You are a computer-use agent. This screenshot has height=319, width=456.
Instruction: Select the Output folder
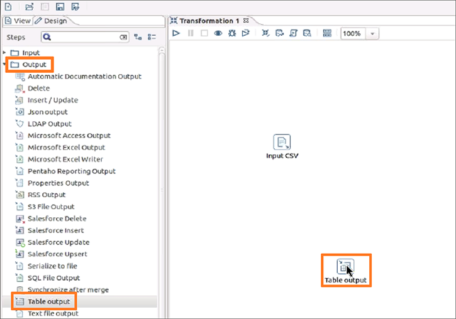pos(28,65)
